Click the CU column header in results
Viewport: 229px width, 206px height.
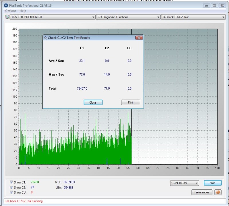129,48
